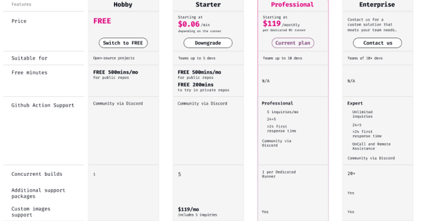
Task: Click the Current plan button
Action: tap(293, 42)
